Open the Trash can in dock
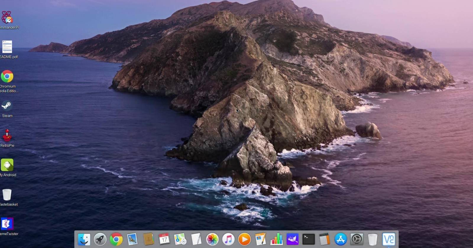Screen dimensions: 473x248 (372, 239)
